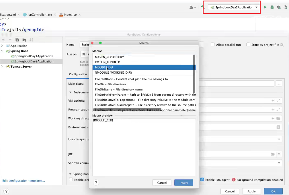This screenshot has height=195, width=289.
Task: Select the MAVEN_REPOSITORY macro
Action: (109, 57)
